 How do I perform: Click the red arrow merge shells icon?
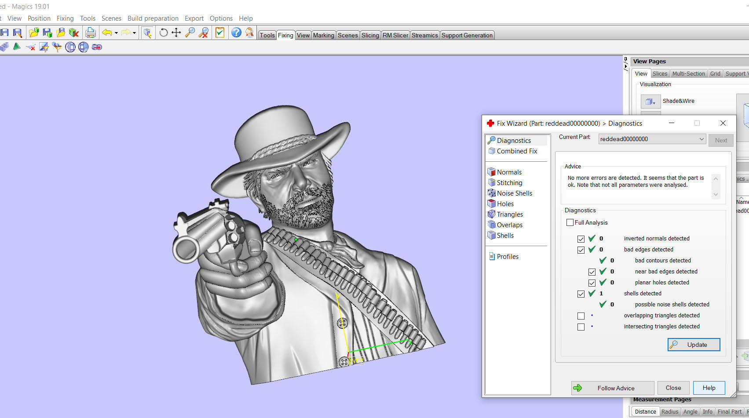click(x=97, y=47)
